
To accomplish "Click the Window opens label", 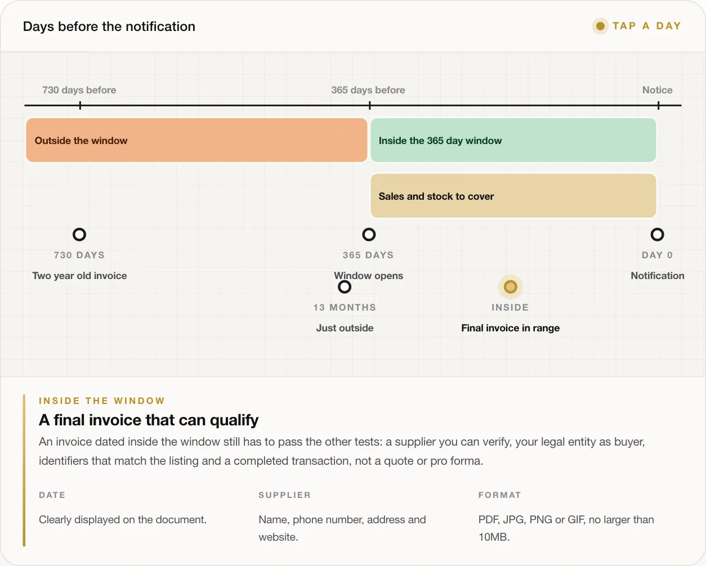I will click(x=369, y=276).
